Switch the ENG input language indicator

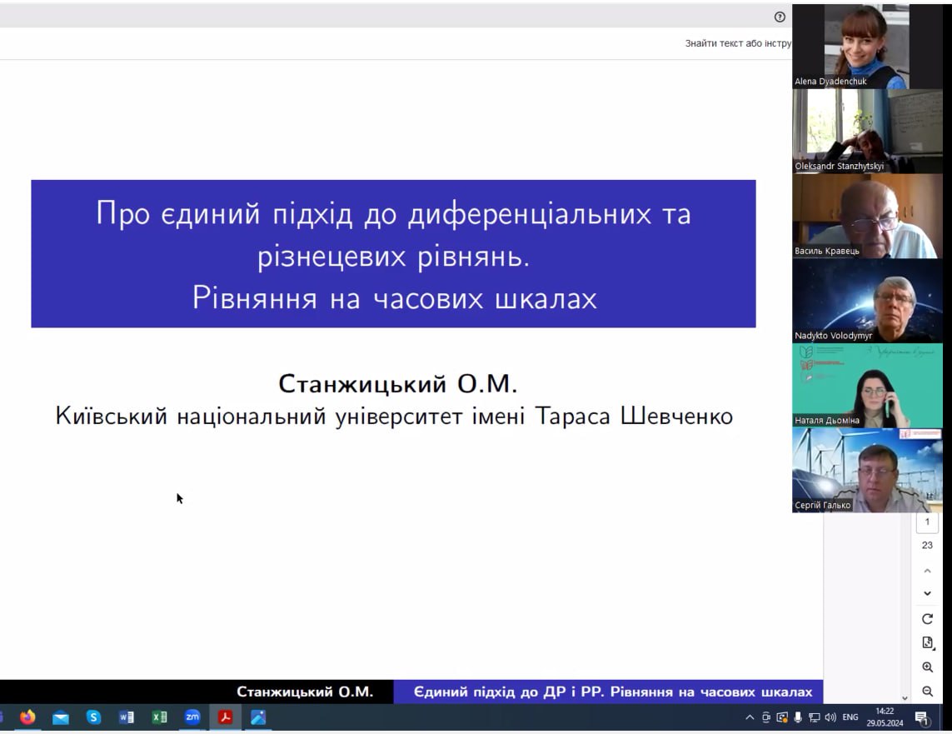pyautogui.click(x=850, y=717)
